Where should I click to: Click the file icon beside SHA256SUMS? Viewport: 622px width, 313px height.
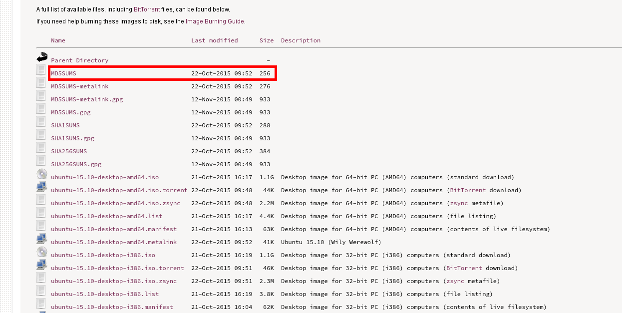click(x=41, y=148)
